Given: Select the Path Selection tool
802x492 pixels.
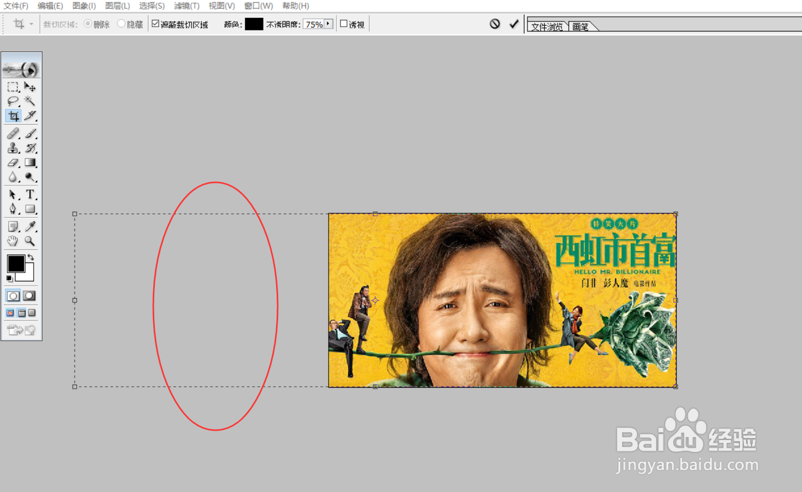Looking at the screenshot, I should 13,194.
